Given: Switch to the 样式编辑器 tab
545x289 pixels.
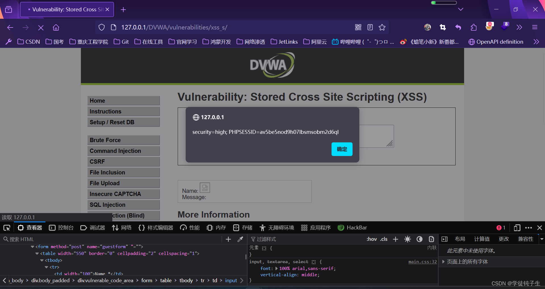Looking at the screenshot, I should pyautogui.click(x=156, y=228).
